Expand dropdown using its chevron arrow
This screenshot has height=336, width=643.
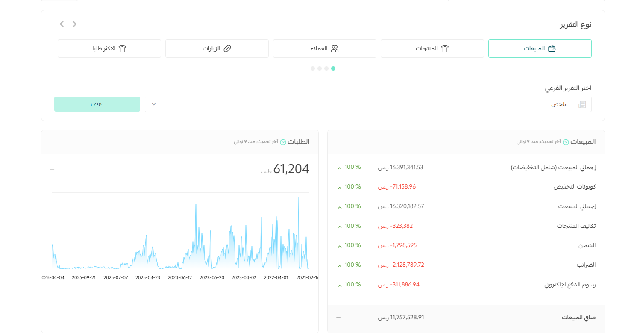154,104
